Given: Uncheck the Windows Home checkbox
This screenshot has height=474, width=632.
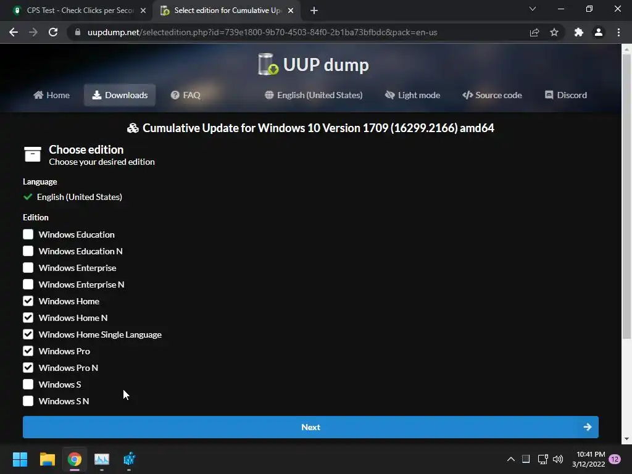Looking at the screenshot, I should 28,301.
